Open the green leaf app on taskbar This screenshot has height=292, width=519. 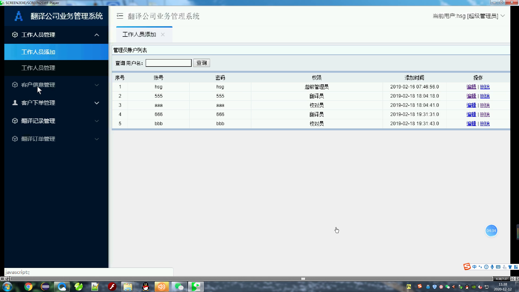coord(79,287)
